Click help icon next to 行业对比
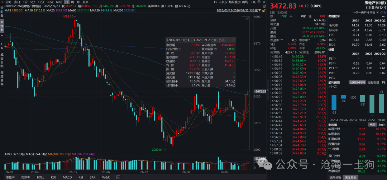This screenshot has width=387, height=180. click(180, 49)
